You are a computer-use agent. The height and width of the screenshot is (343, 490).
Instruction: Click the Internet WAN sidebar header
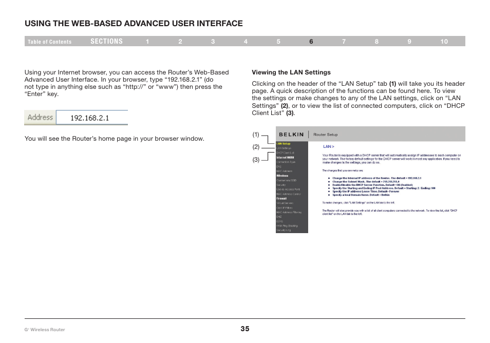[x=285, y=158]
